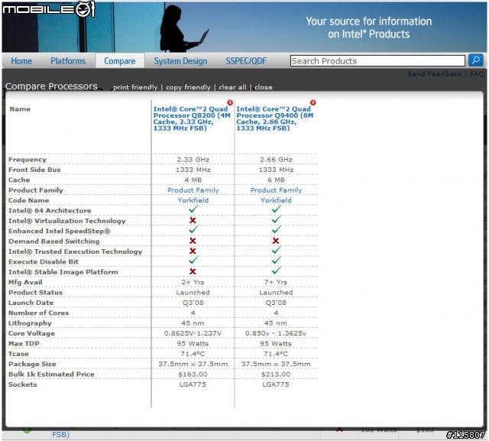The image size is (489, 441).
Task: Click the Intel banner image at top
Action: click(x=244, y=28)
